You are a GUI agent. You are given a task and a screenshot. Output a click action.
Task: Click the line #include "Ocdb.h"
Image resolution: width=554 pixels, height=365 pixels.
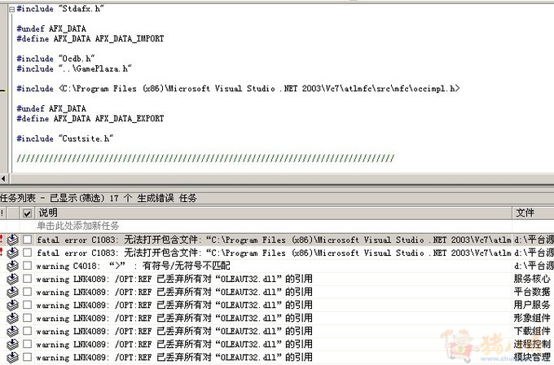55,59
